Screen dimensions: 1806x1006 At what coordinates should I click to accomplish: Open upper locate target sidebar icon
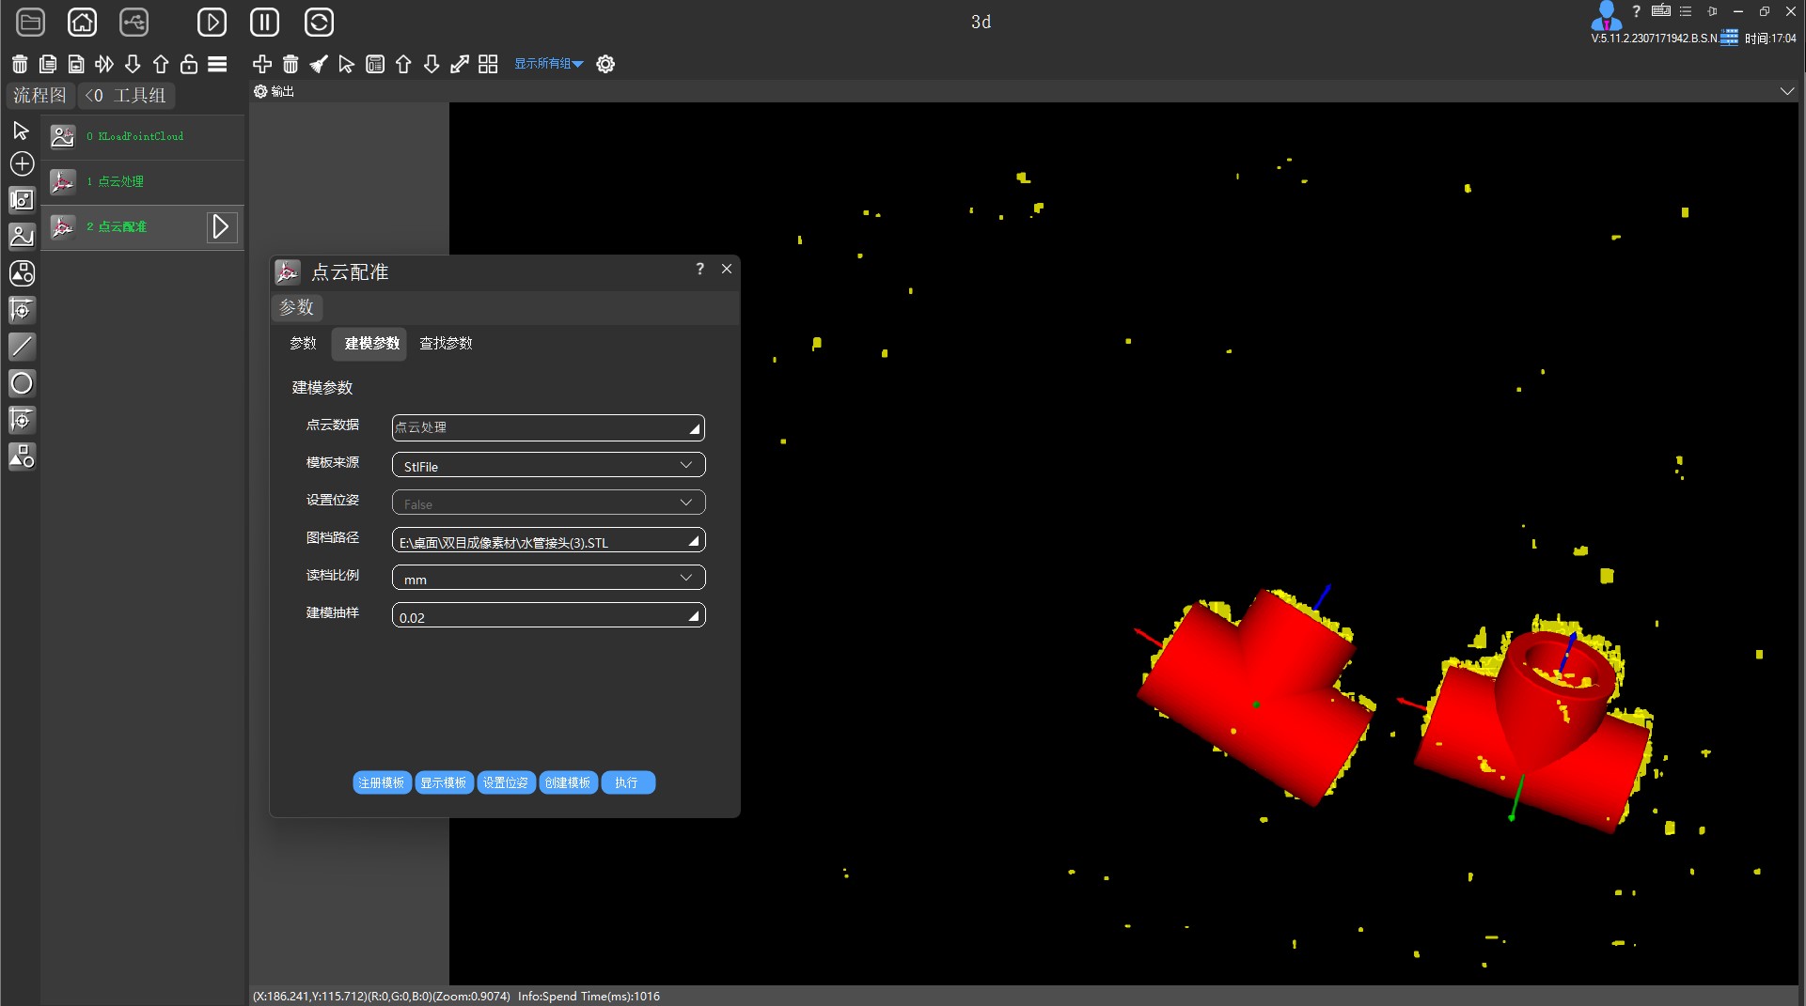(22, 309)
